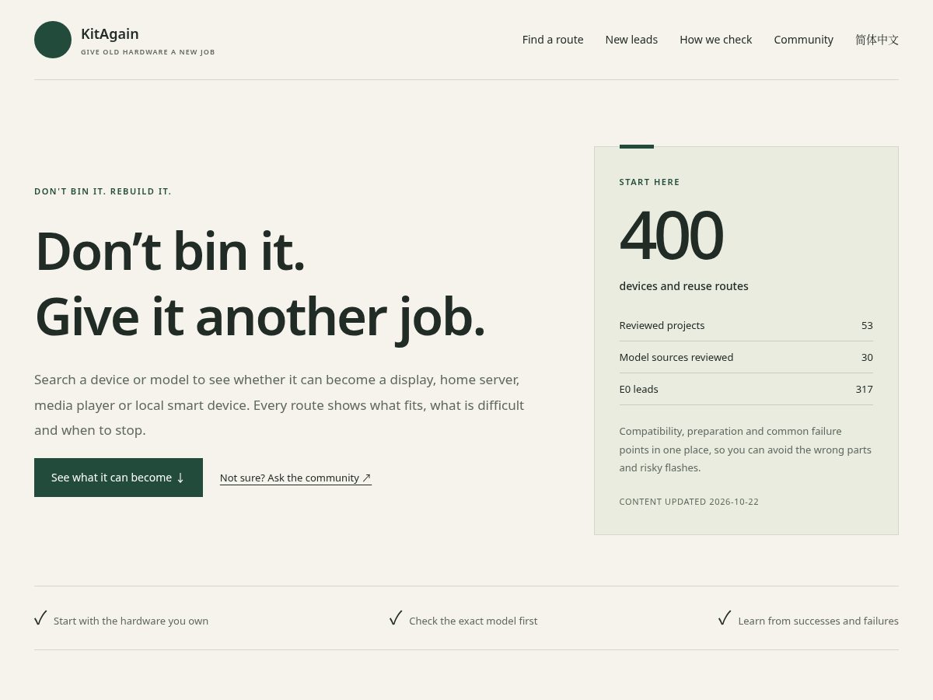933x700 pixels.
Task: Click Check the exact model first text
Action: pyautogui.click(x=473, y=621)
